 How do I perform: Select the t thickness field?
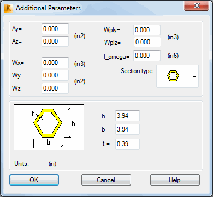(127, 144)
